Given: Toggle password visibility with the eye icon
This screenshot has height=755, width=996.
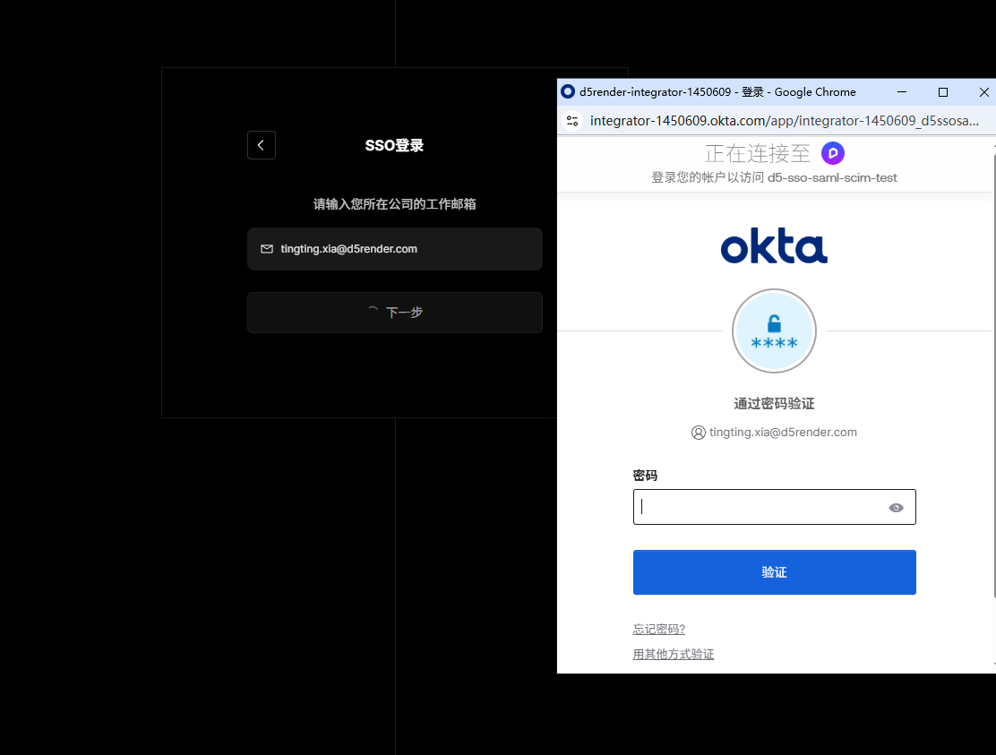Looking at the screenshot, I should [896, 508].
